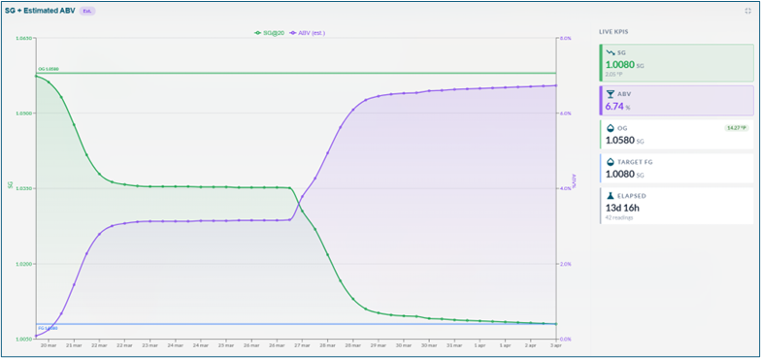Screen dimensions: 761x358
Task: Click the 'OG 1.0580' reference line label
Action: coord(49,70)
